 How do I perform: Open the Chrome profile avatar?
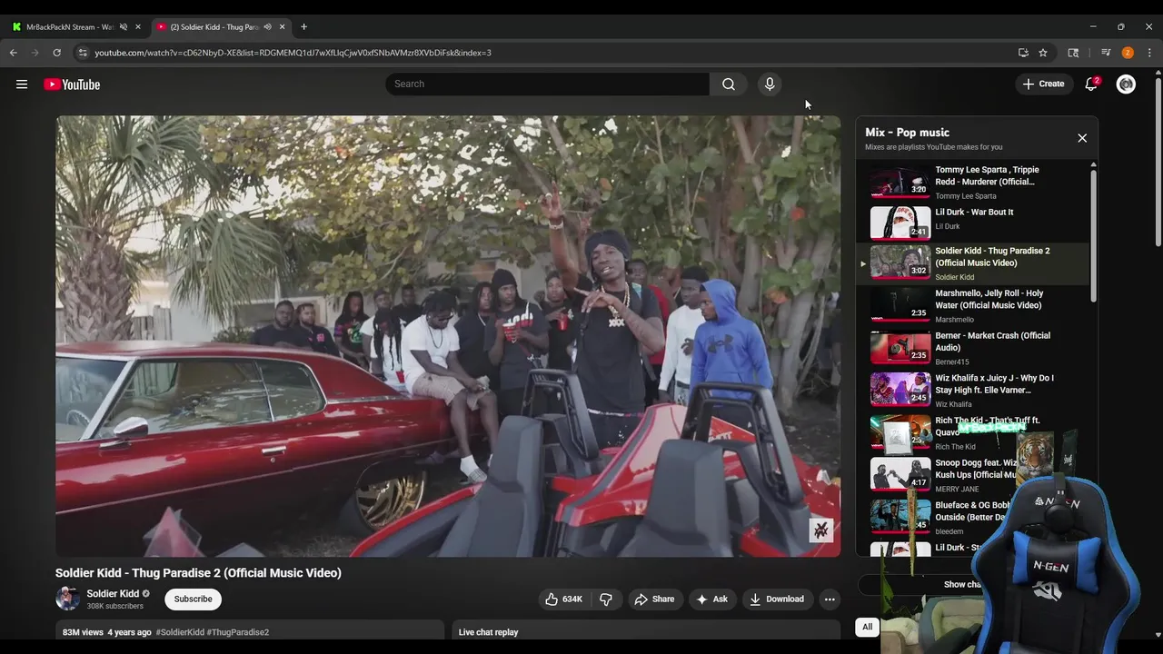[x=1128, y=53]
